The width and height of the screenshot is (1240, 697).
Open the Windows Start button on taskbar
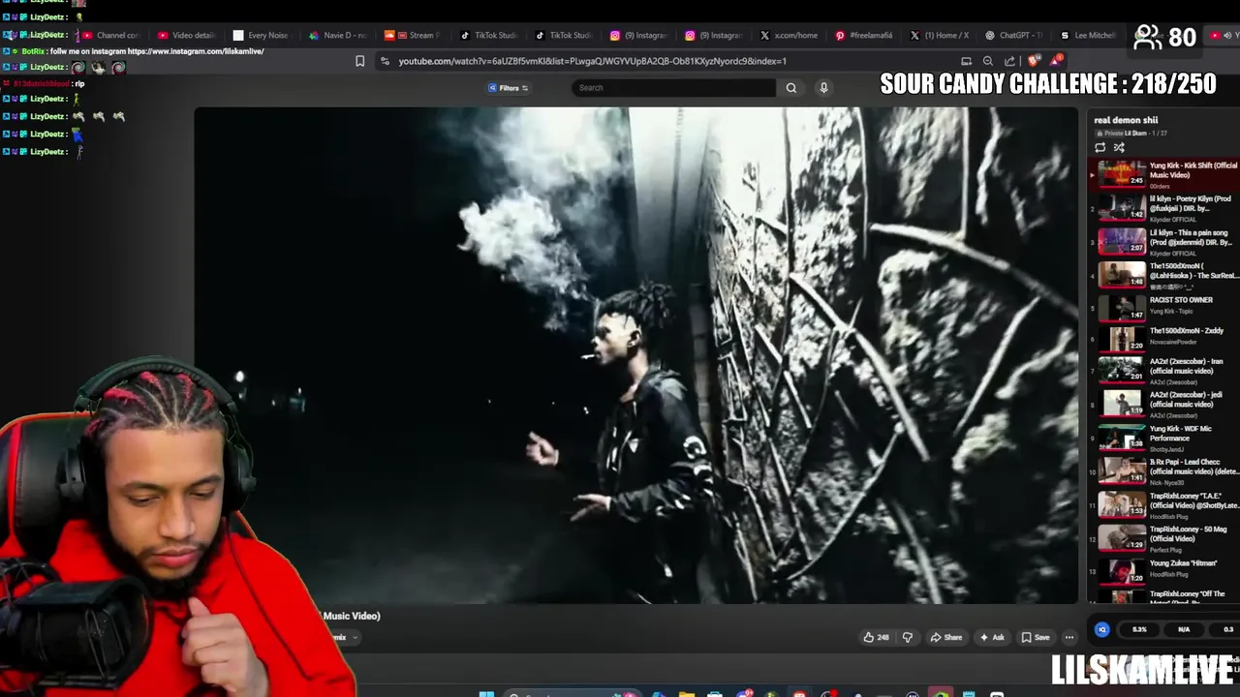(486, 693)
